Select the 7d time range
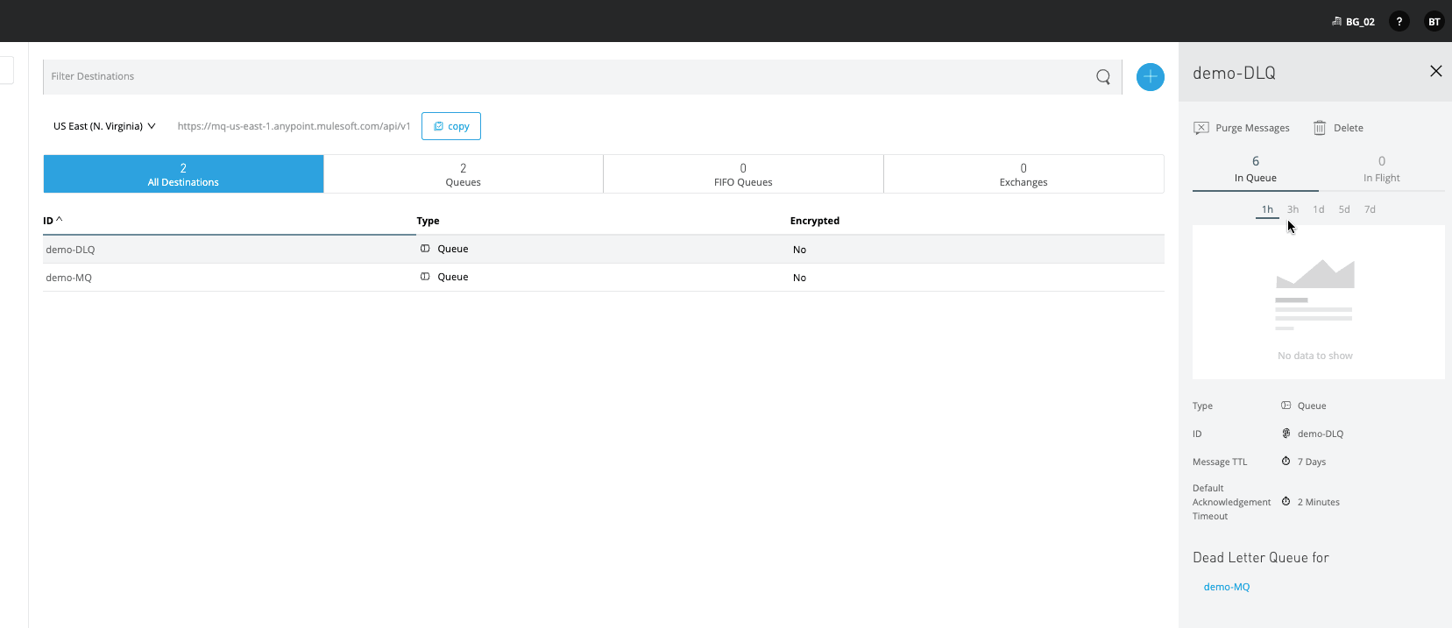 pos(1370,209)
